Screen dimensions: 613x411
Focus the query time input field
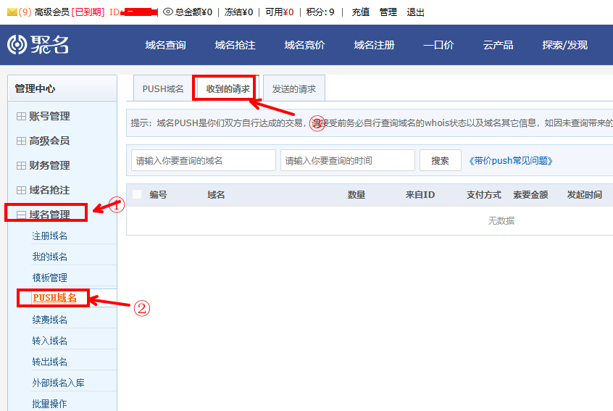[x=348, y=160]
